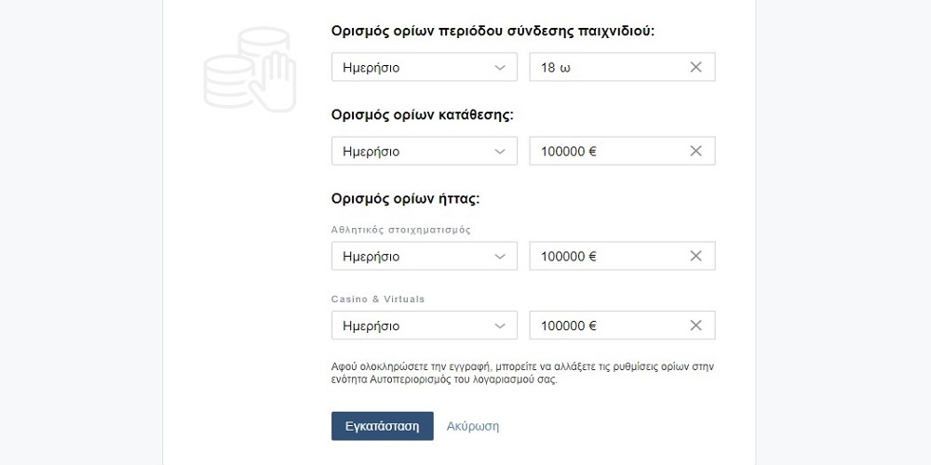931x465 pixels.
Task: Click the note about Αυτοπεριορισμός settings
Action: 522,374
